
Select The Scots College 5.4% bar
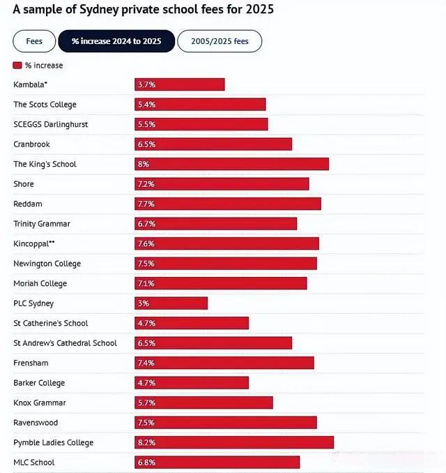click(x=200, y=105)
